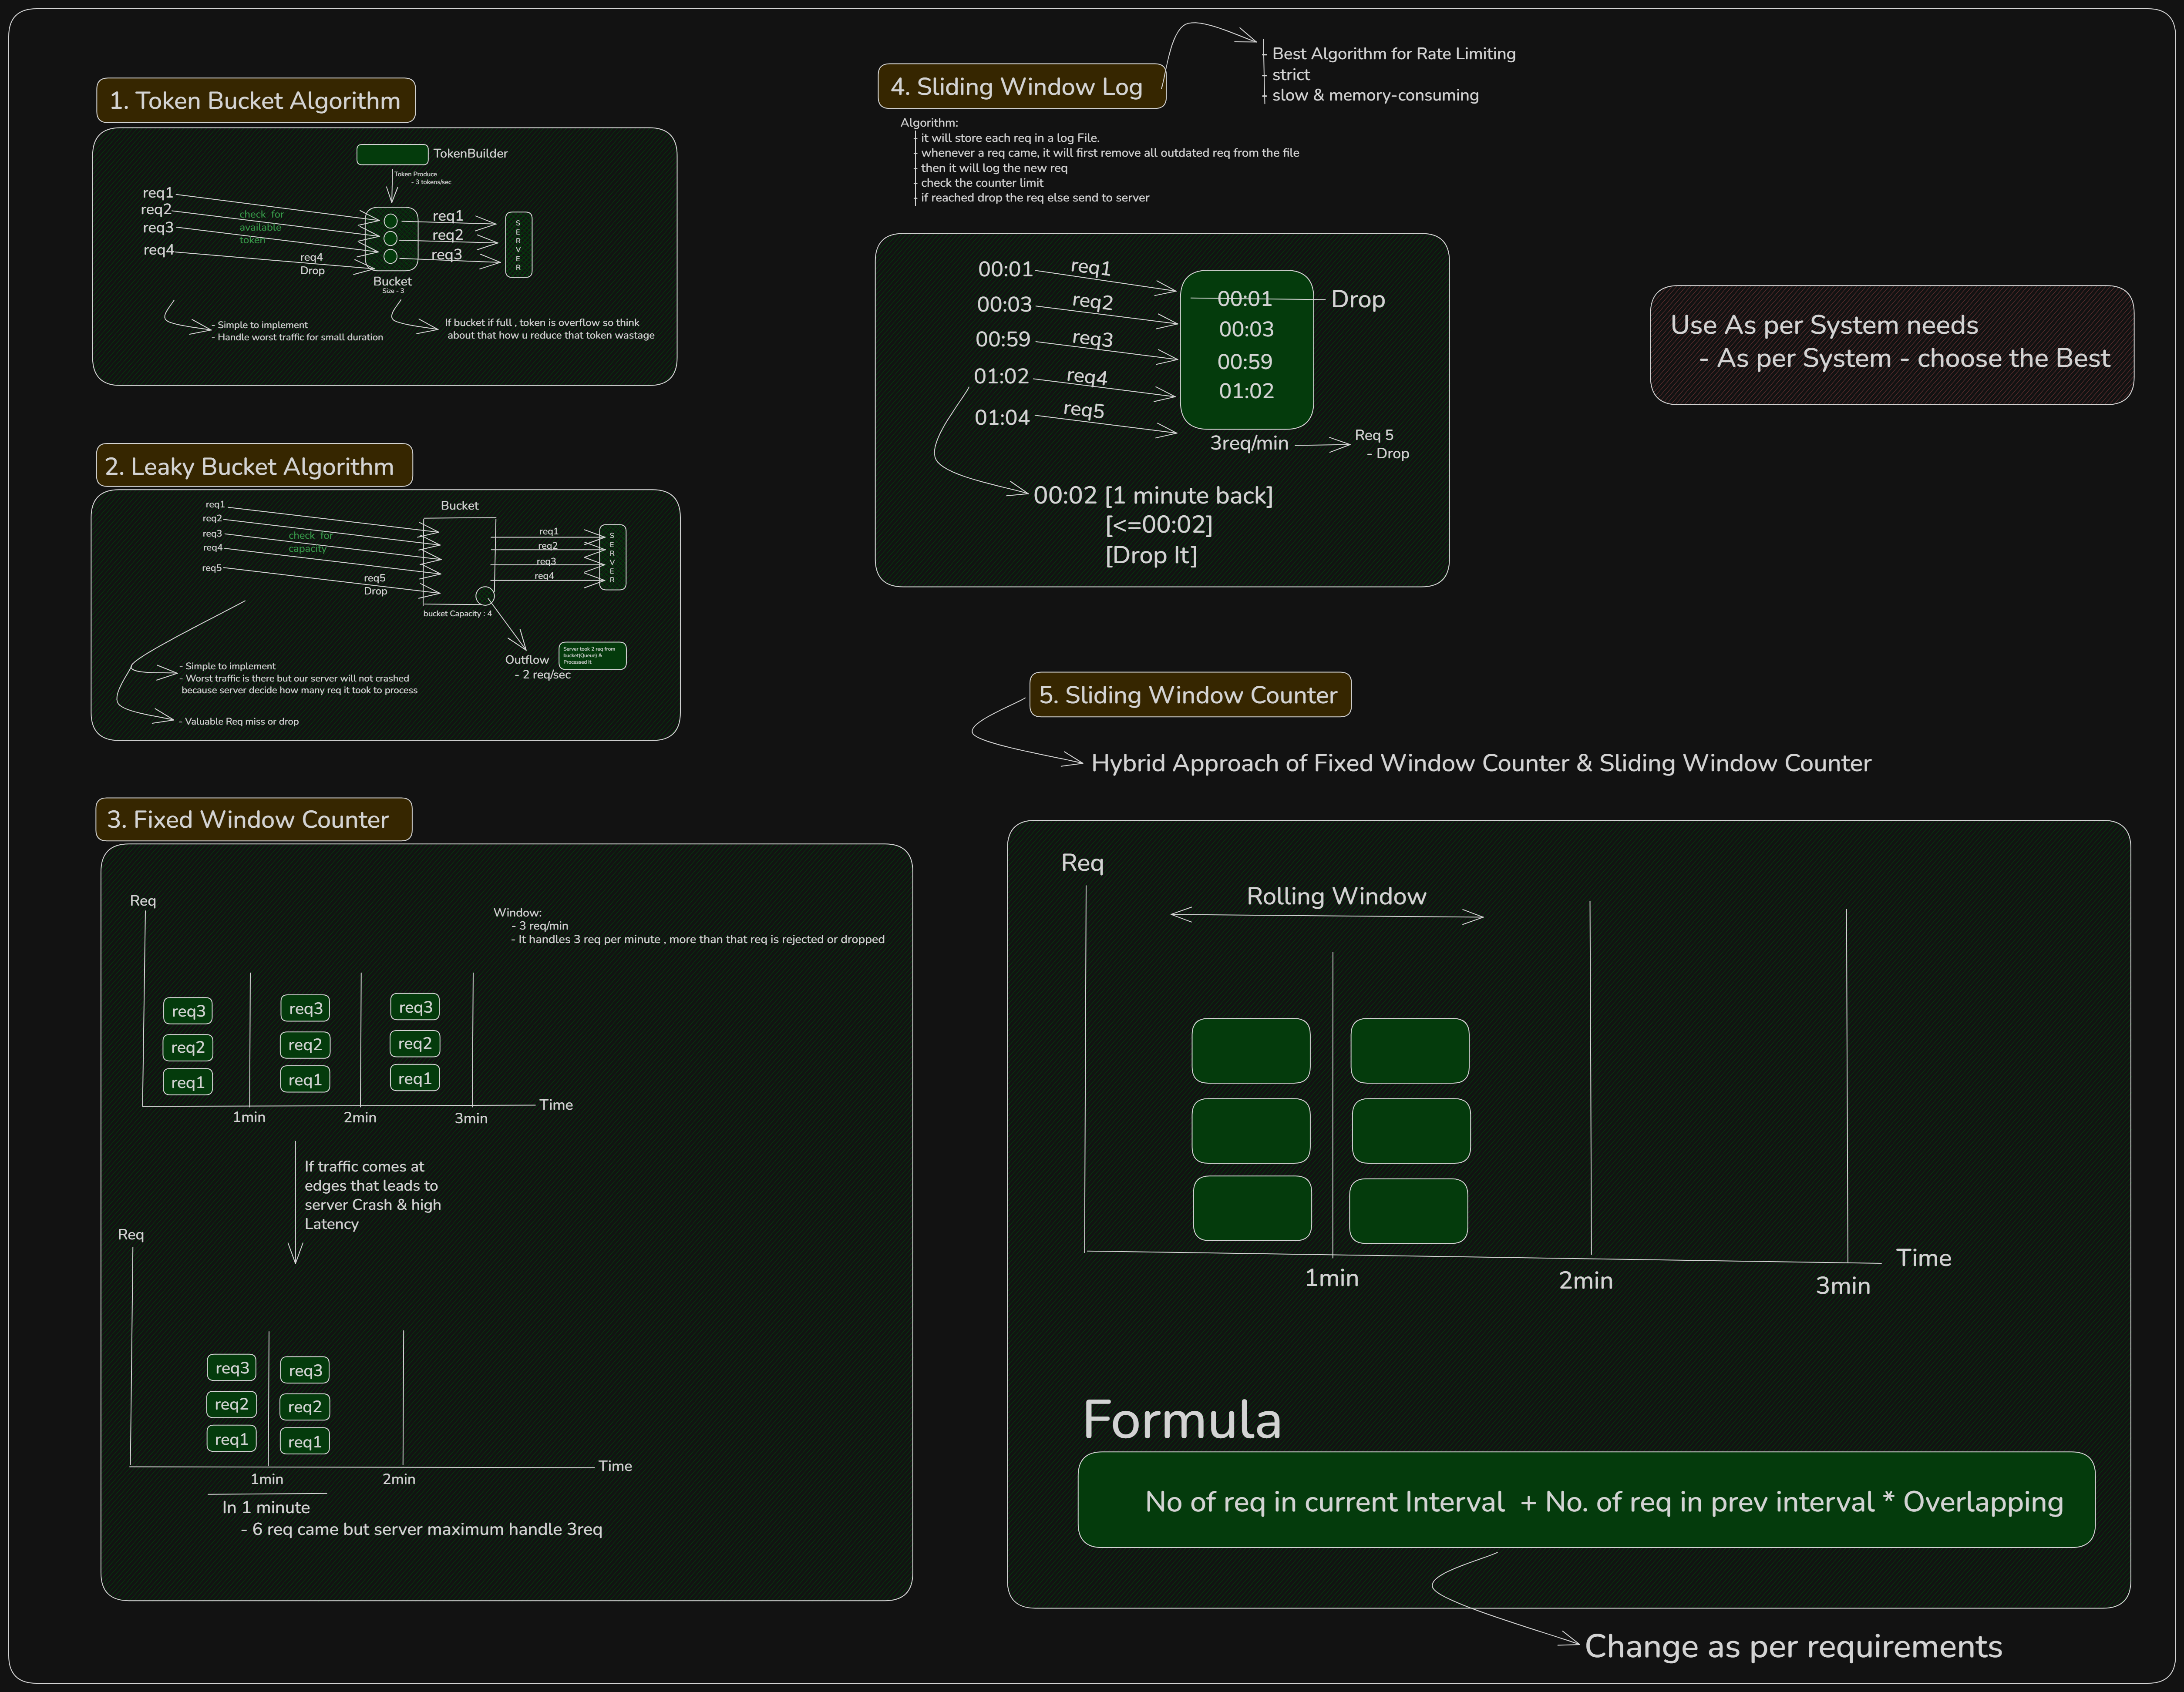Click the '[Drop It]' text
The height and width of the screenshot is (1692, 2184).
[1151, 555]
